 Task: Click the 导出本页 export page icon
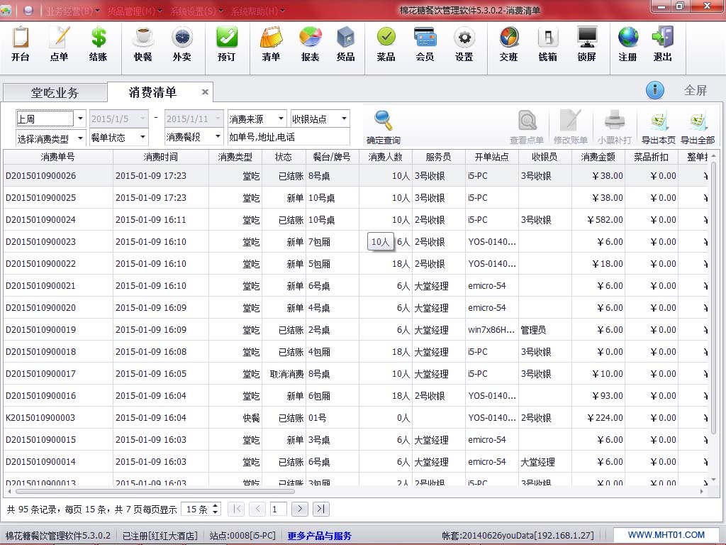[659, 127]
